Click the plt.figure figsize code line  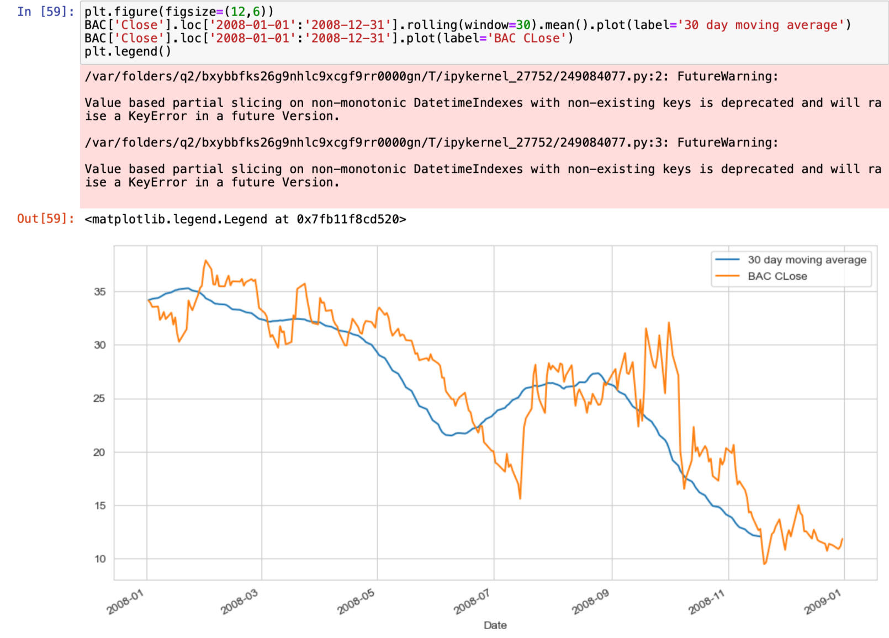click(178, 12)
